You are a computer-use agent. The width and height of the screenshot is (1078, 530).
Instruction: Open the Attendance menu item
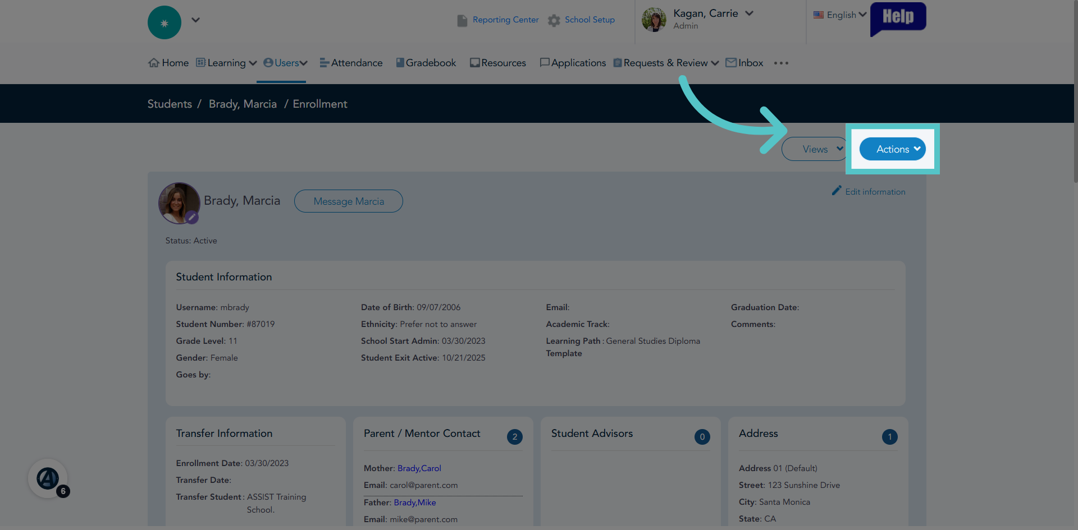click(x=357, y=63)
